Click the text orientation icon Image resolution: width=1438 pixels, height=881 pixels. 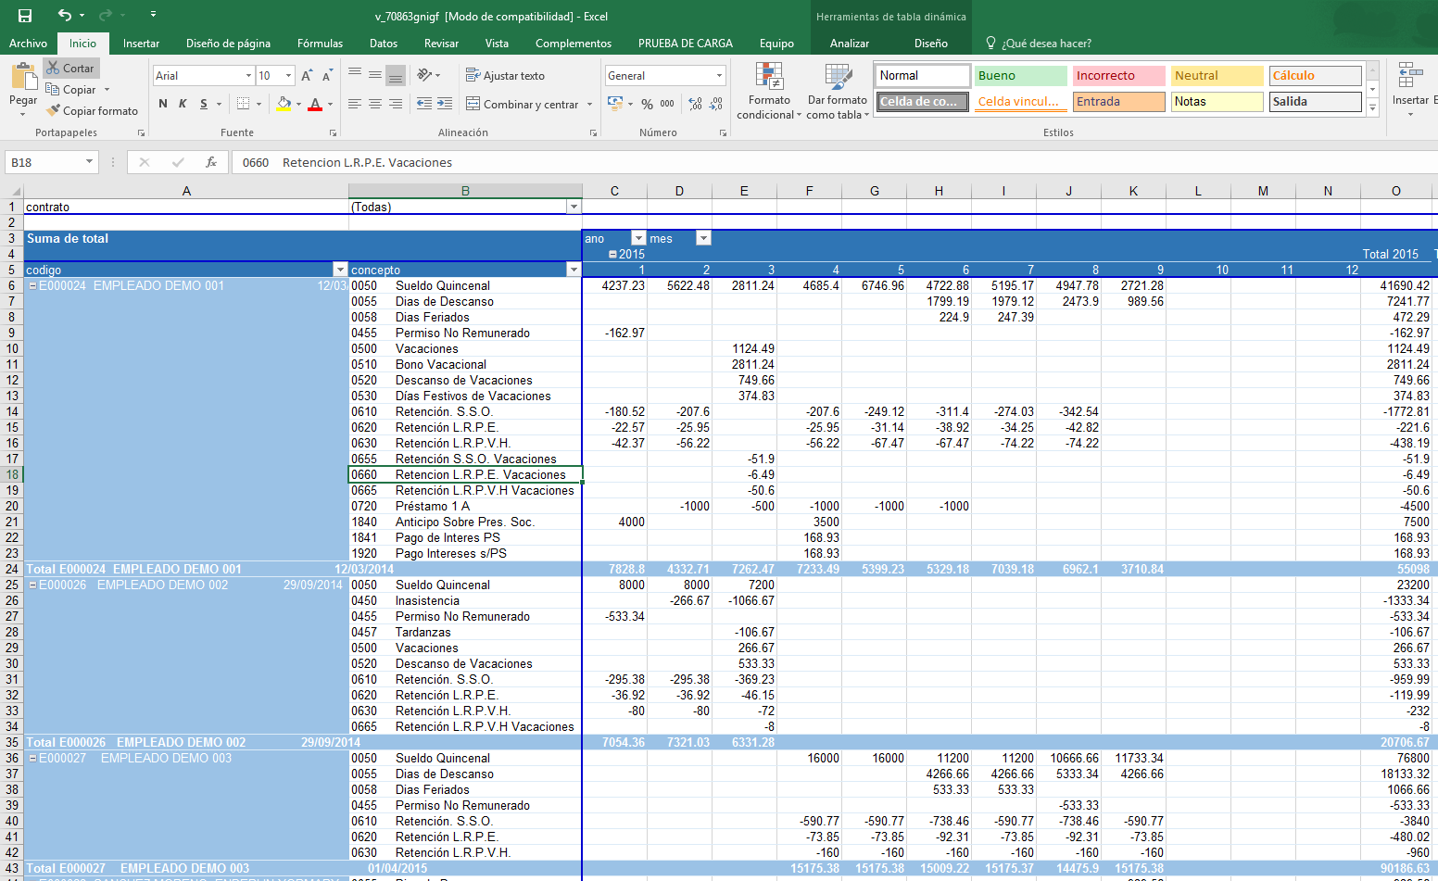(424, 75)
